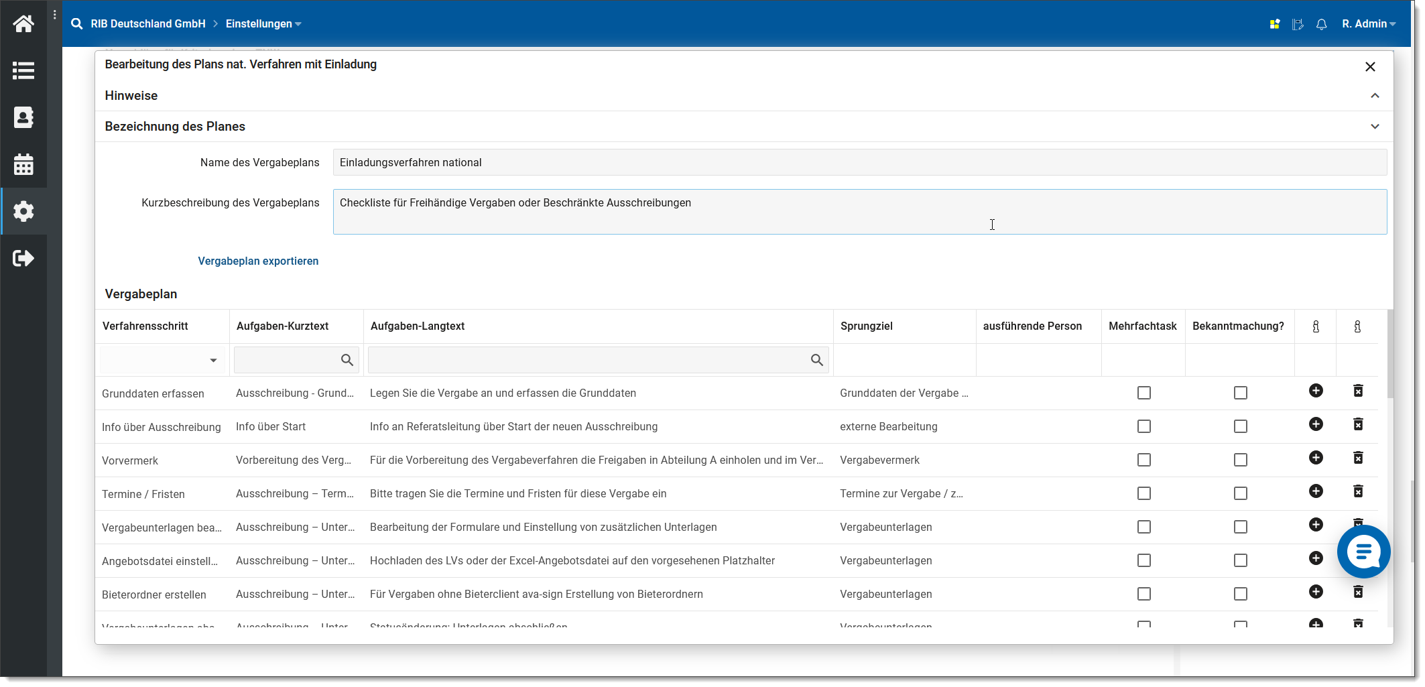Click search icon in Aufgaben-Kurztext filter

347,360
